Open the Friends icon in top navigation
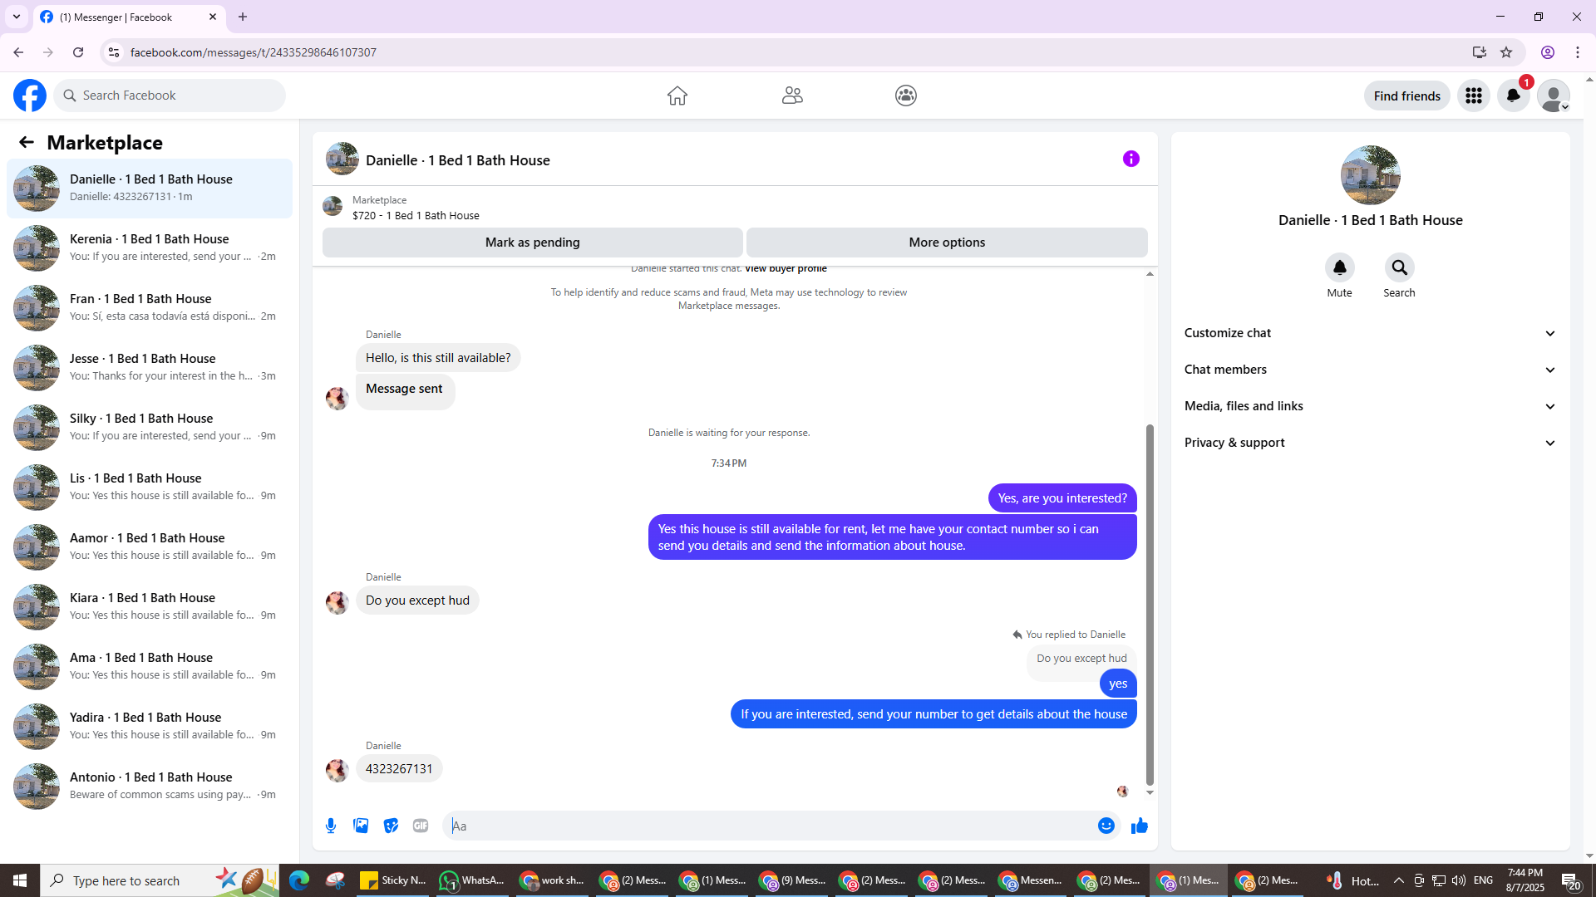1596x897 pixels. pyautogui.click(x=792, y=96)
